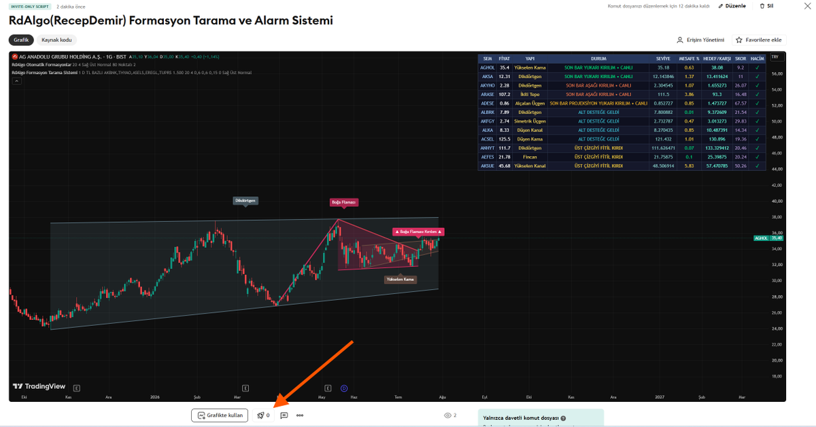816x427 pixels.
Task: Click the Dikdörtgen pattern label on chart
Action: click(245, 201)
